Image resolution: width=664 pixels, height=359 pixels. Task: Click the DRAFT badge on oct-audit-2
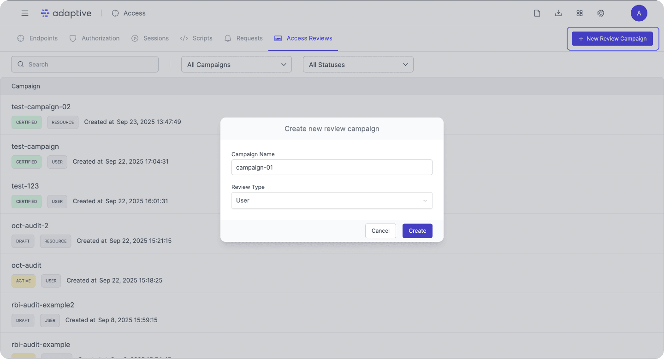click(x=23, y=241)
